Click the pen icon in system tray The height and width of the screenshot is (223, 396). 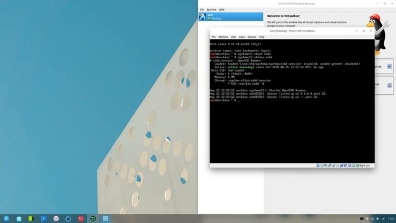pos(384,219)
